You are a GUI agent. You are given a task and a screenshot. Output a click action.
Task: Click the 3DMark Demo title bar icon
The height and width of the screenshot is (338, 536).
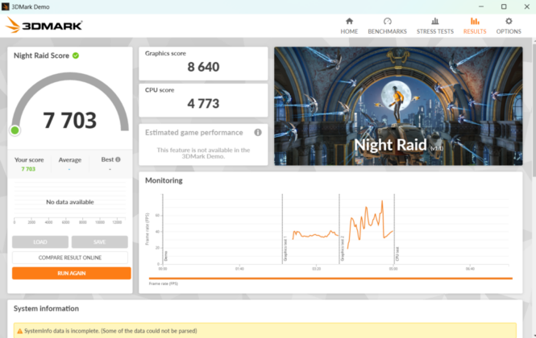pyautogui.click(x=5, y=6)
